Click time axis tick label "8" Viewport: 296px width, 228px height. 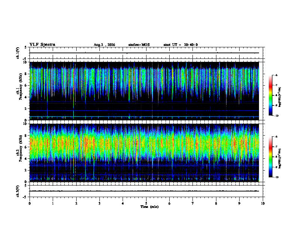216,203
